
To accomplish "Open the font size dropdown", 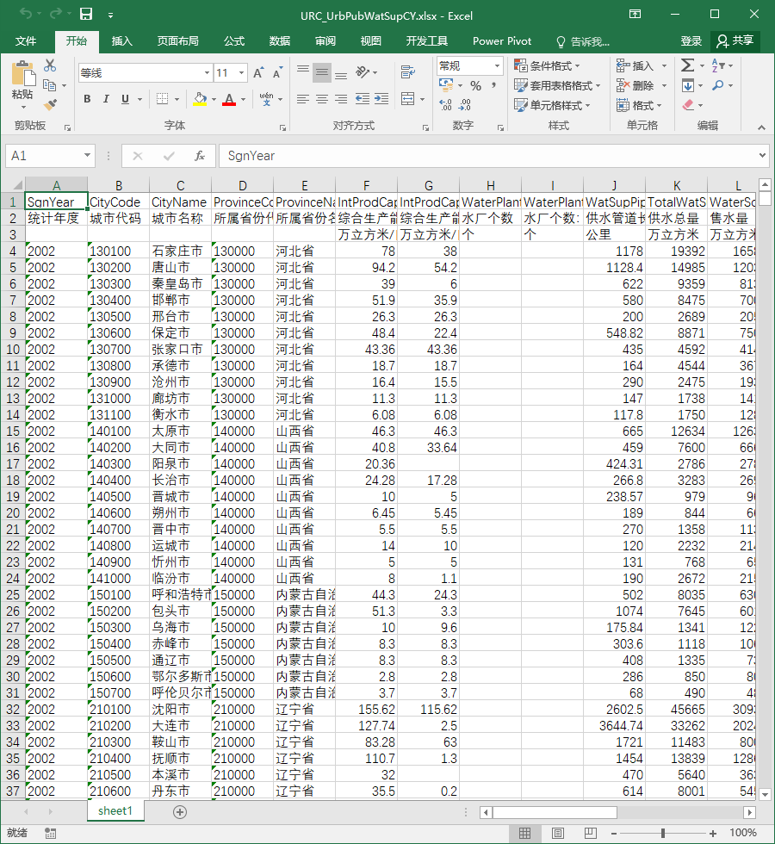I will (x=241, y=72).
